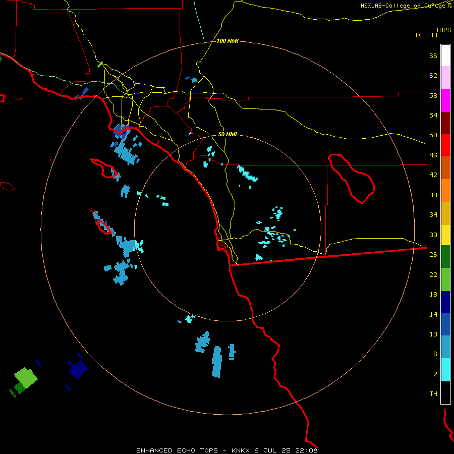This screenshot has height=454, width=454.
Task: Click the KNKX station identifier in the footer
Action: (242, 450)
